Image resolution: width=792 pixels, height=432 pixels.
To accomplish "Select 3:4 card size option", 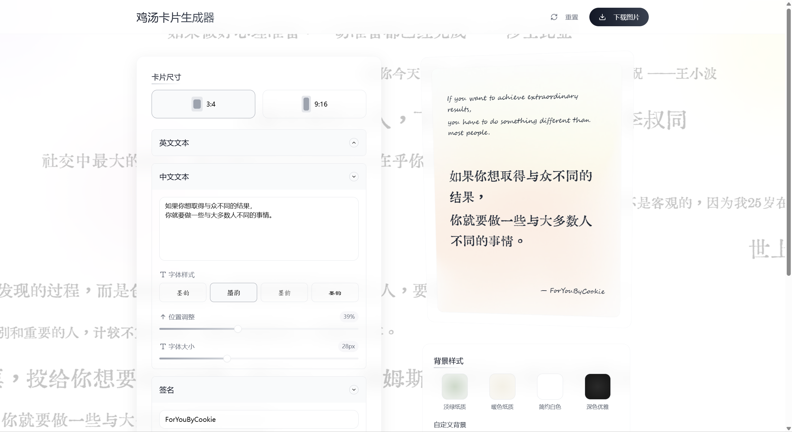I will click(203, 104).
